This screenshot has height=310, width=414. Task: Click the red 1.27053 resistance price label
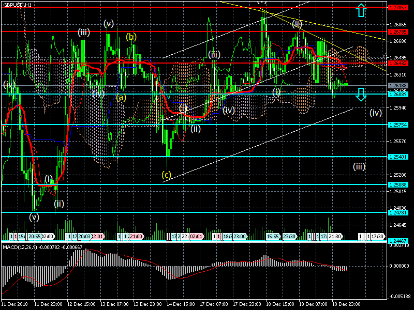pyautogui.click(x=400, y=8)
